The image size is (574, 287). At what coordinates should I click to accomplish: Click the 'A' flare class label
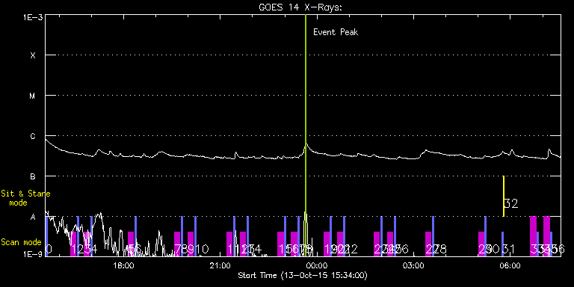click(x=33, y=217)
